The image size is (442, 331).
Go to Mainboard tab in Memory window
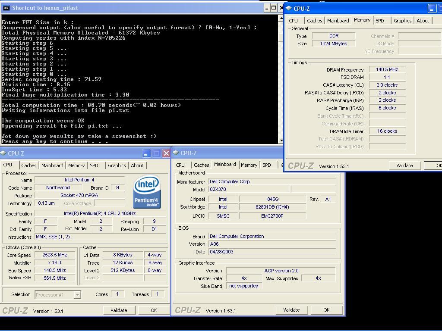[x=338, y=21]
